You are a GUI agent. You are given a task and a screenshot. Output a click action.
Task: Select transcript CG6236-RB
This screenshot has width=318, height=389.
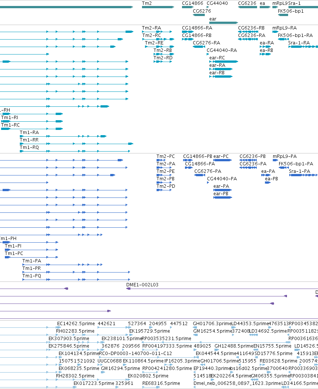click(x=251, y=28)
